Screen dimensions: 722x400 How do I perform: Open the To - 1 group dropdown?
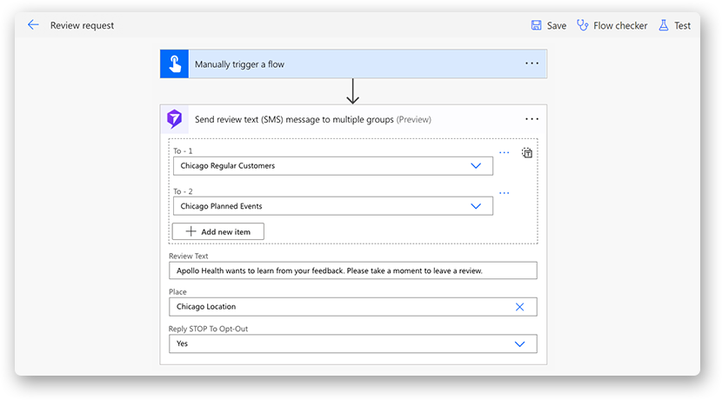[x=476, y=165]
